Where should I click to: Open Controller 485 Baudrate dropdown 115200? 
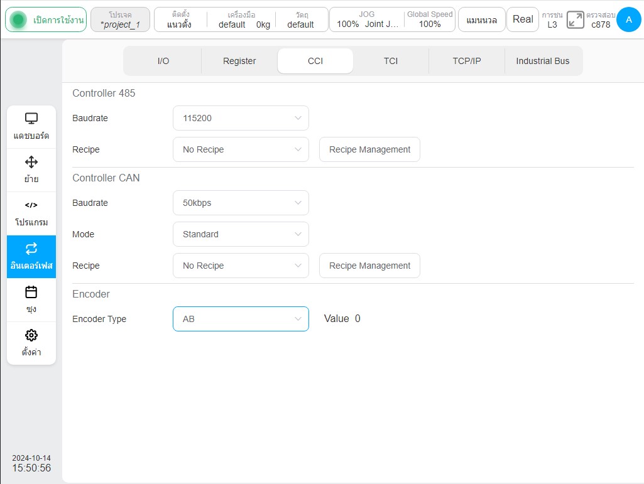coord(241,118)
